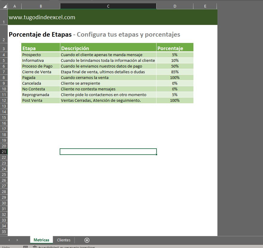Select the Cierre de Venta cell
Viewport: 263px width, 248px height.
[x=40, y=72]
